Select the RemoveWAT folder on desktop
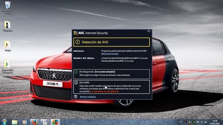 point(8,67)
